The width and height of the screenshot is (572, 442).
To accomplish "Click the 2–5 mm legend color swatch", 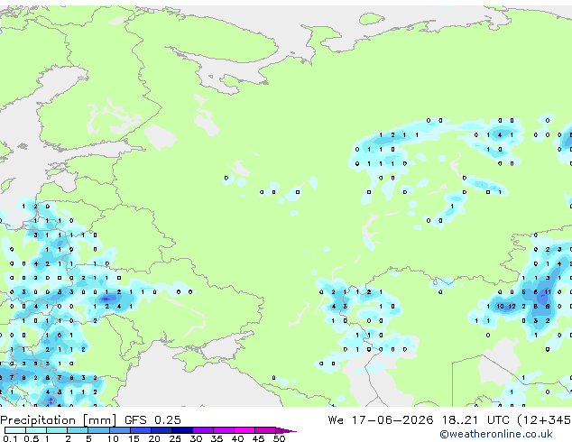I will point(78,430).
